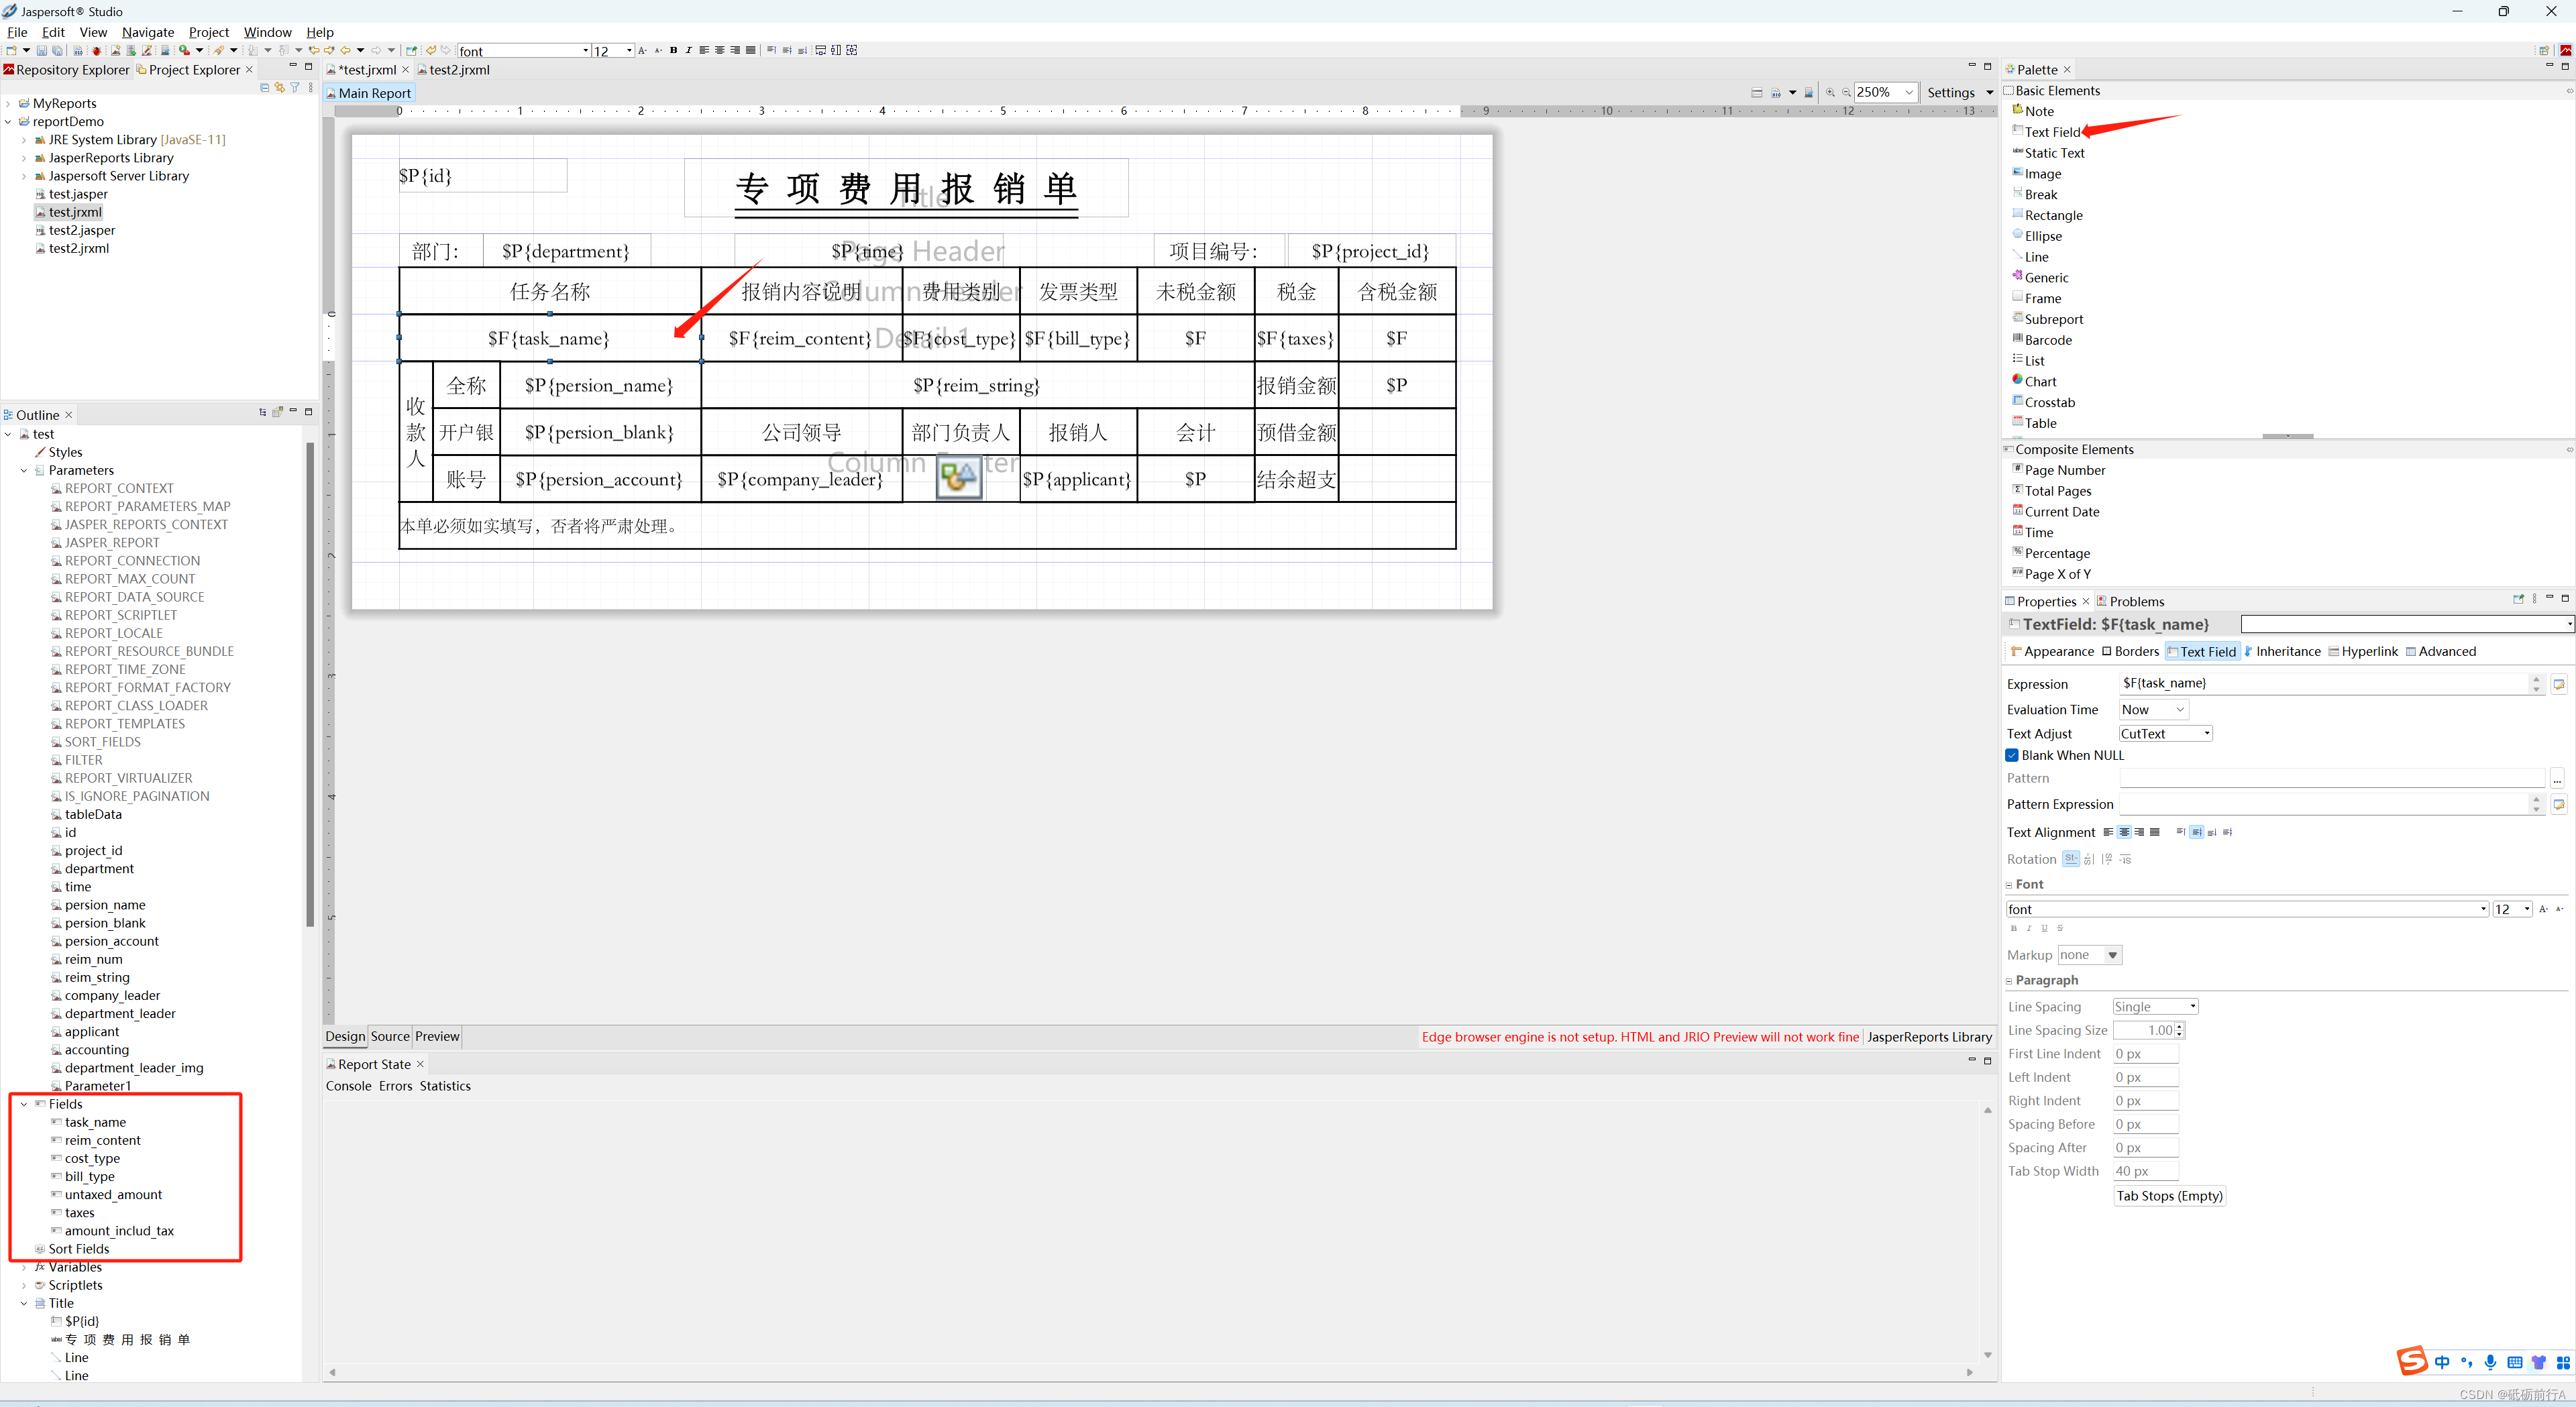Open the Borders properties tab
The width and height of the screenshot is (2576, 1407).
[x=2130, y=651]
